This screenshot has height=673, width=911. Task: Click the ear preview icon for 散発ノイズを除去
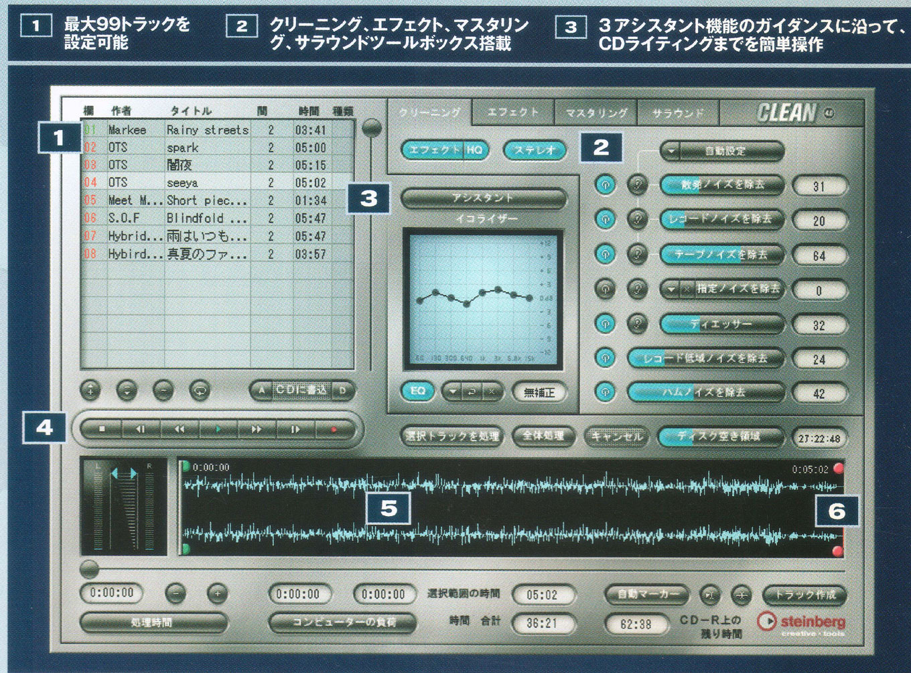637,184
